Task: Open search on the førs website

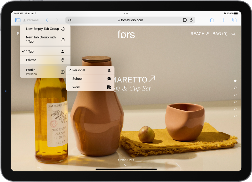Action: 234,34
